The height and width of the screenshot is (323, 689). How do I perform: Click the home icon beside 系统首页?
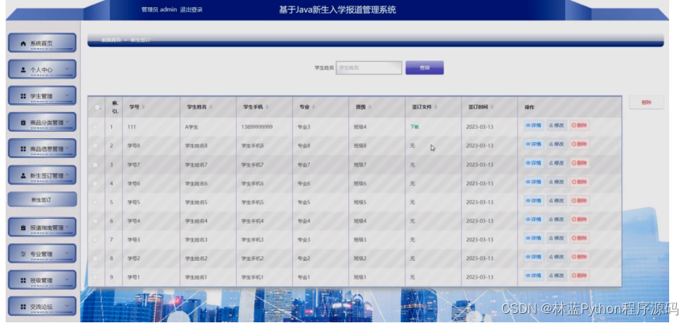pyautogui.click(x=23, y=43)
